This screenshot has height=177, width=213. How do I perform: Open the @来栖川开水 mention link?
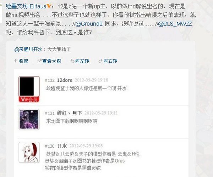click(28, 49)
